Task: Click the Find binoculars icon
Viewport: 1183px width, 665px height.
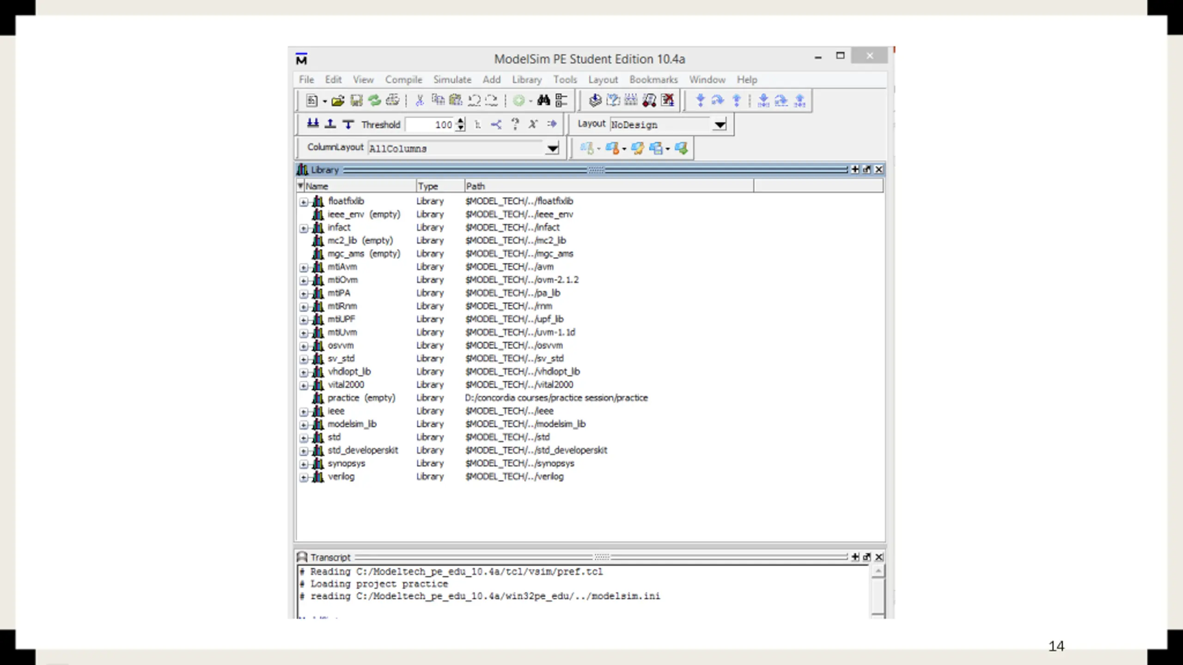Action: click(543, 100)
